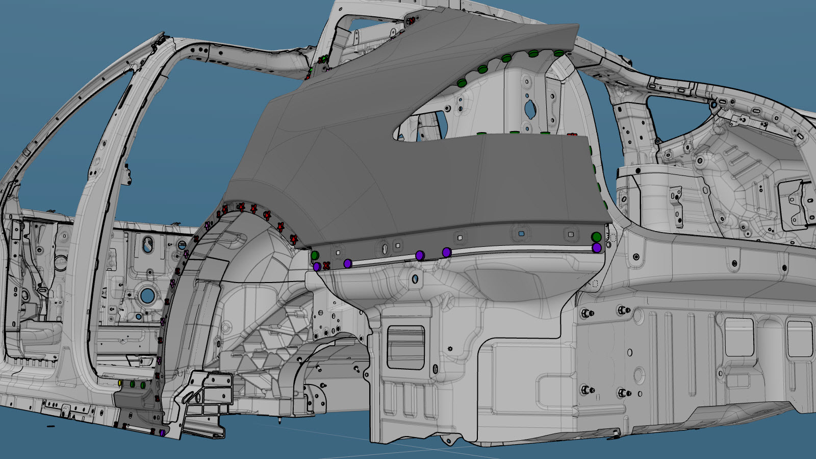Pick rightmost green marker on panel's upper edge
This screenshot has height=459, width=816.
pos(558,53)
